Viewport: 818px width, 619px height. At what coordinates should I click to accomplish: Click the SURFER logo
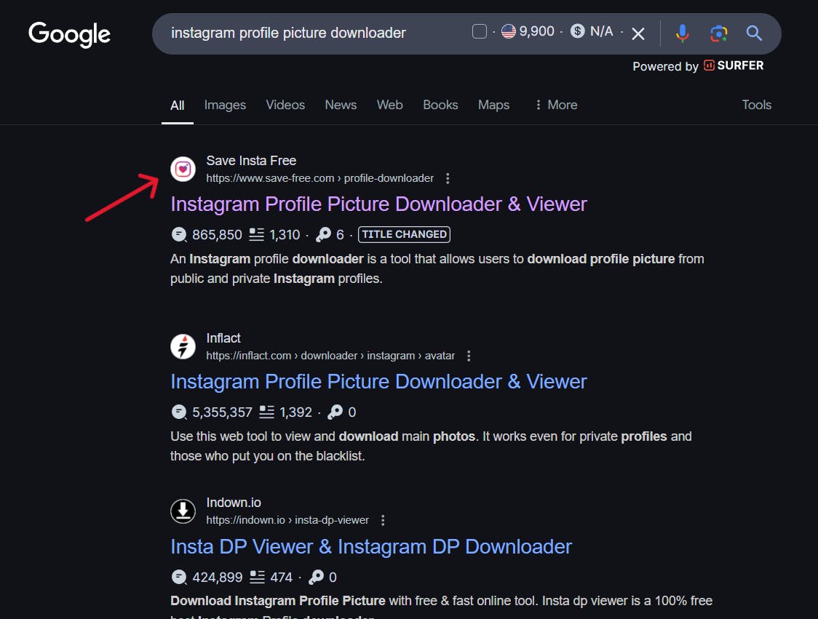click(734, 65)
